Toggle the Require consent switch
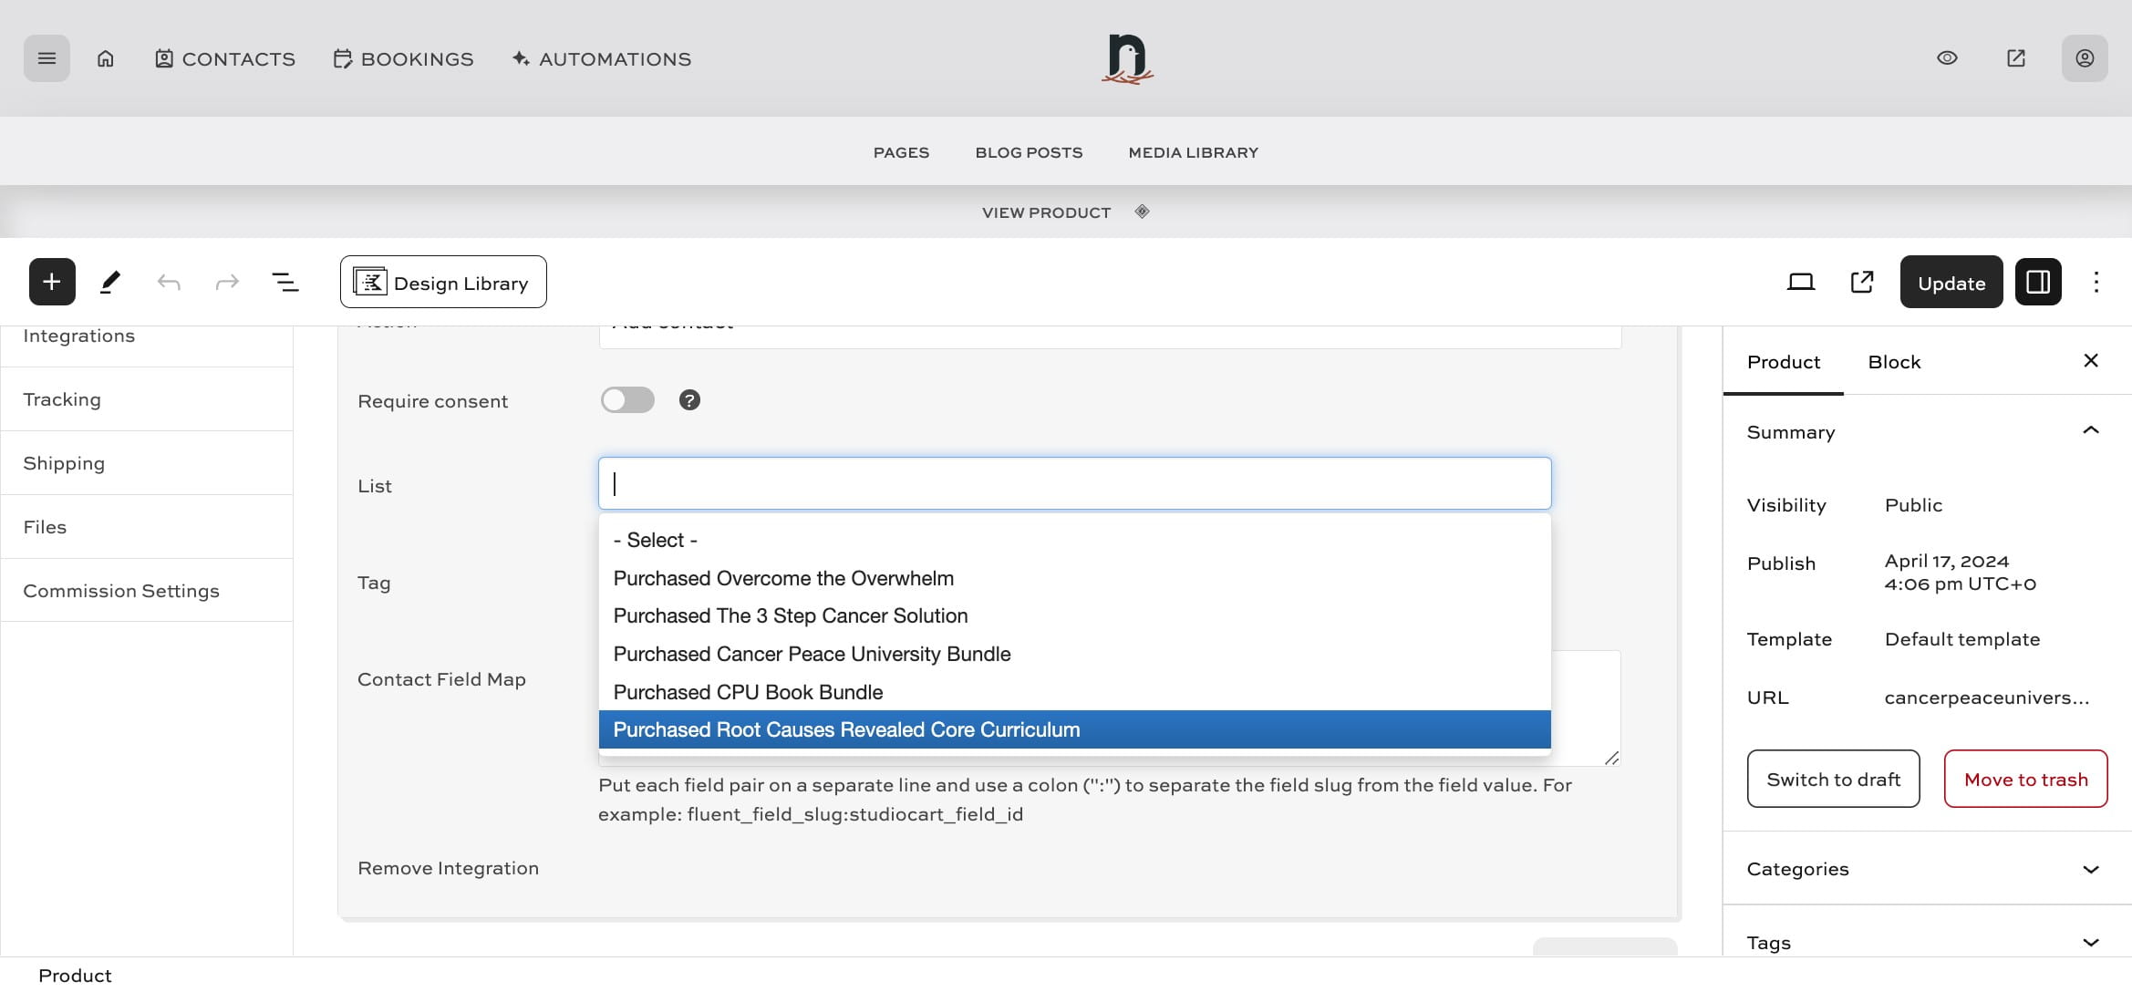Screen dimensions: 2132x992 (627, 400)
